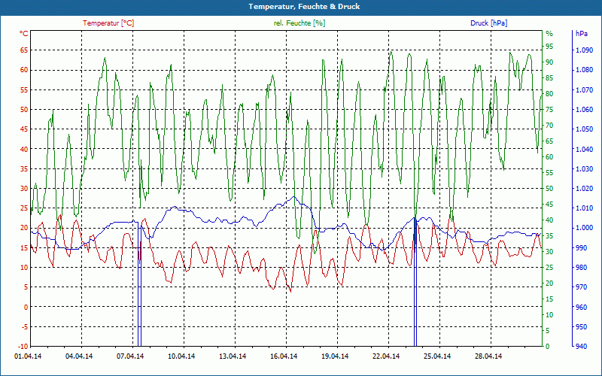Screen dimensions: 602x376
Task: Click the red temperature axis value 35
Action: coord(24,168)
